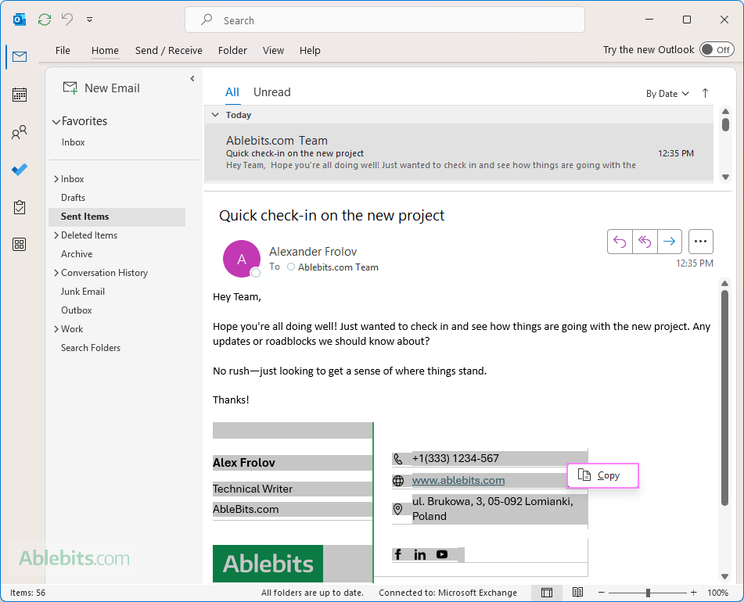Click the Ablebits.com Team recipient name
Screen dimensions: 744x602
point(338,267)
